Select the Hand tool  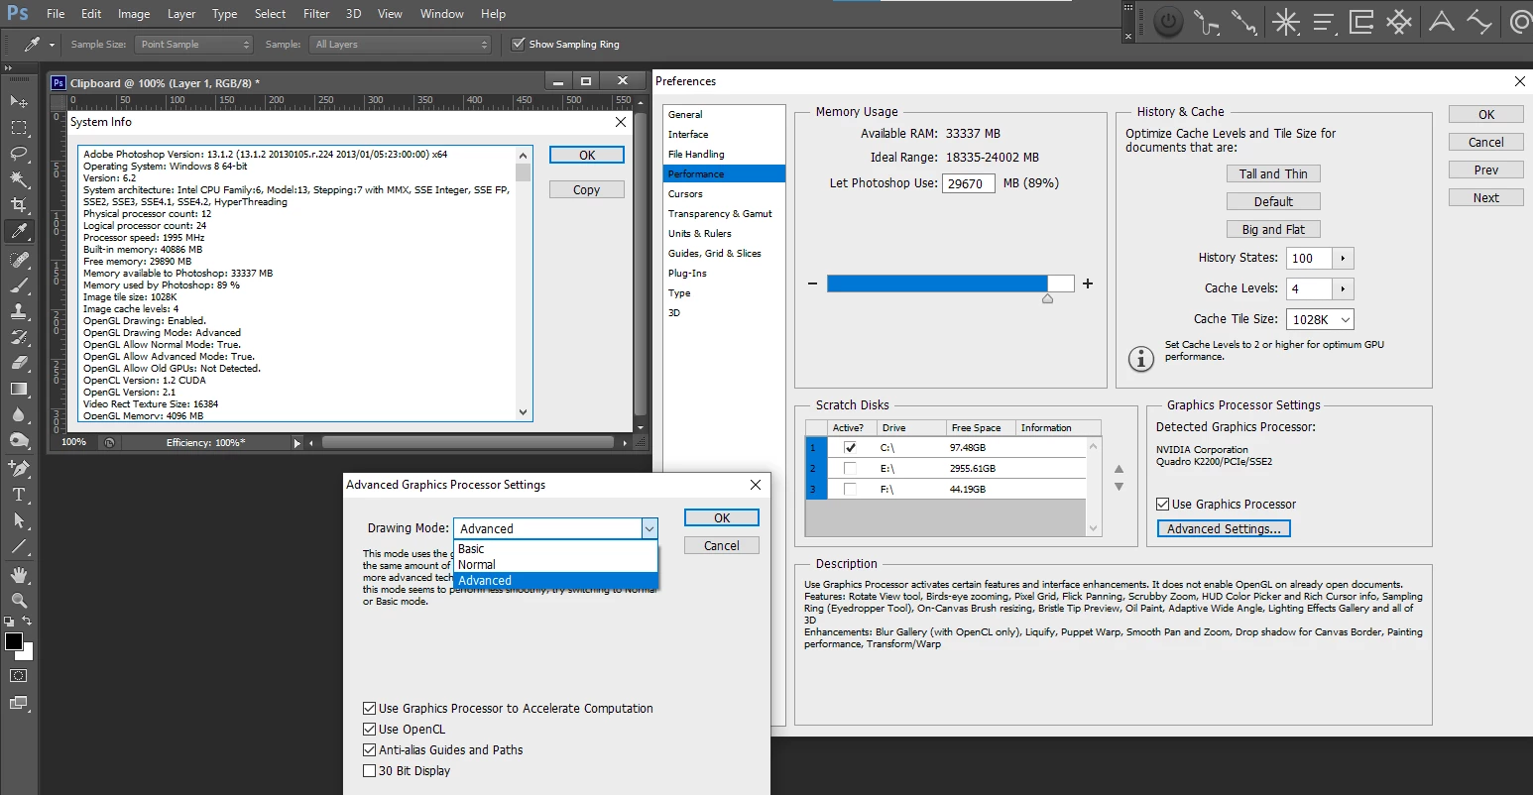coord(19,574)
